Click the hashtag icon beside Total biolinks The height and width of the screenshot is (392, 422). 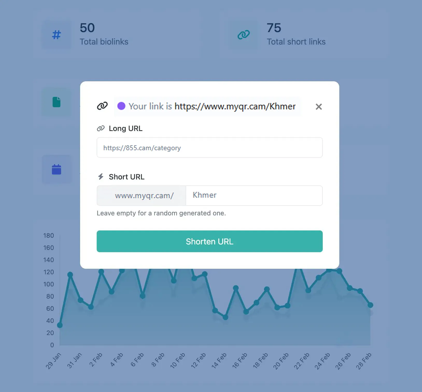[x=57, y=35]
